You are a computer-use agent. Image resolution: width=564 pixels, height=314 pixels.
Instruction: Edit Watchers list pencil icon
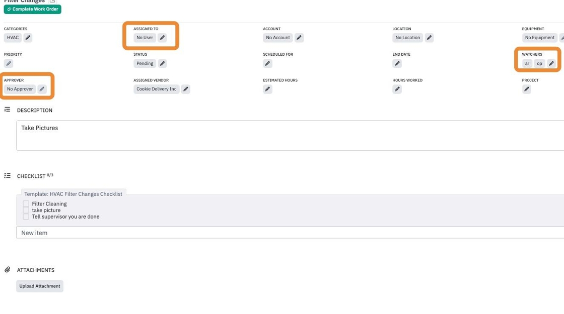pos(551,63)
